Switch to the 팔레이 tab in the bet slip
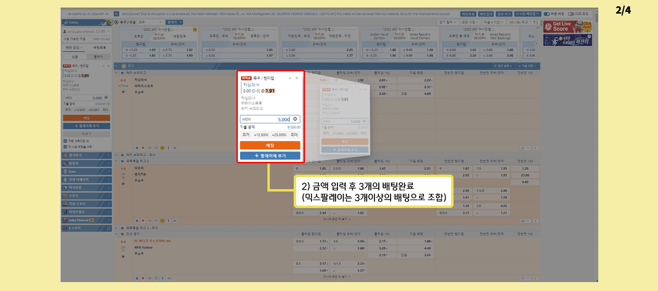 (98, 56)
